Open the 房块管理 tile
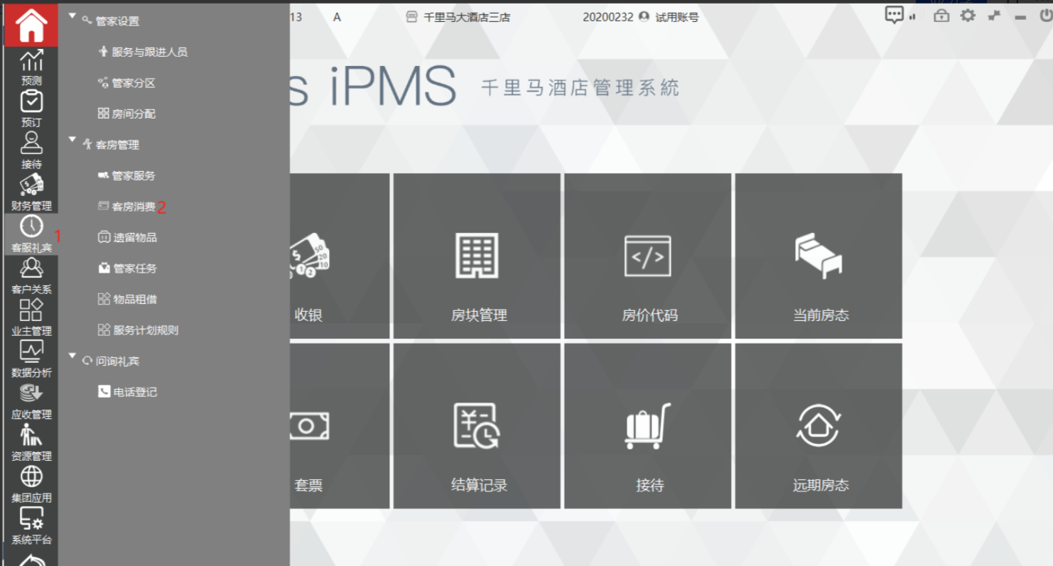 (477, 256)
